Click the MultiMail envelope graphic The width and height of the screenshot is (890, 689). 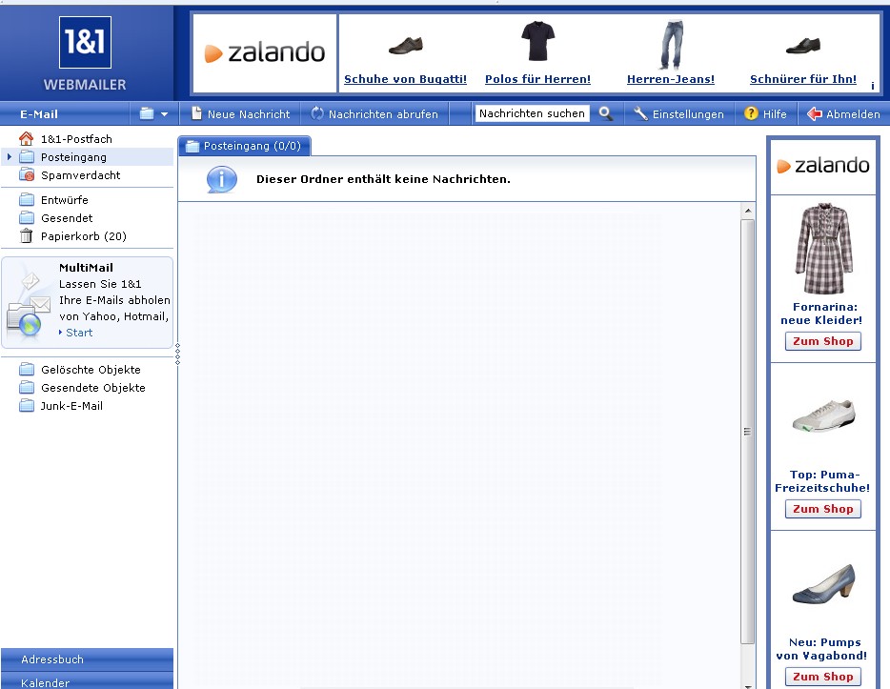pyautogui.click(x=29, y=307)
